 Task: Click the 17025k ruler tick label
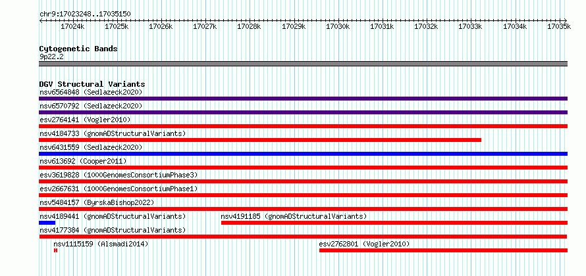click(x=117, y=26)
